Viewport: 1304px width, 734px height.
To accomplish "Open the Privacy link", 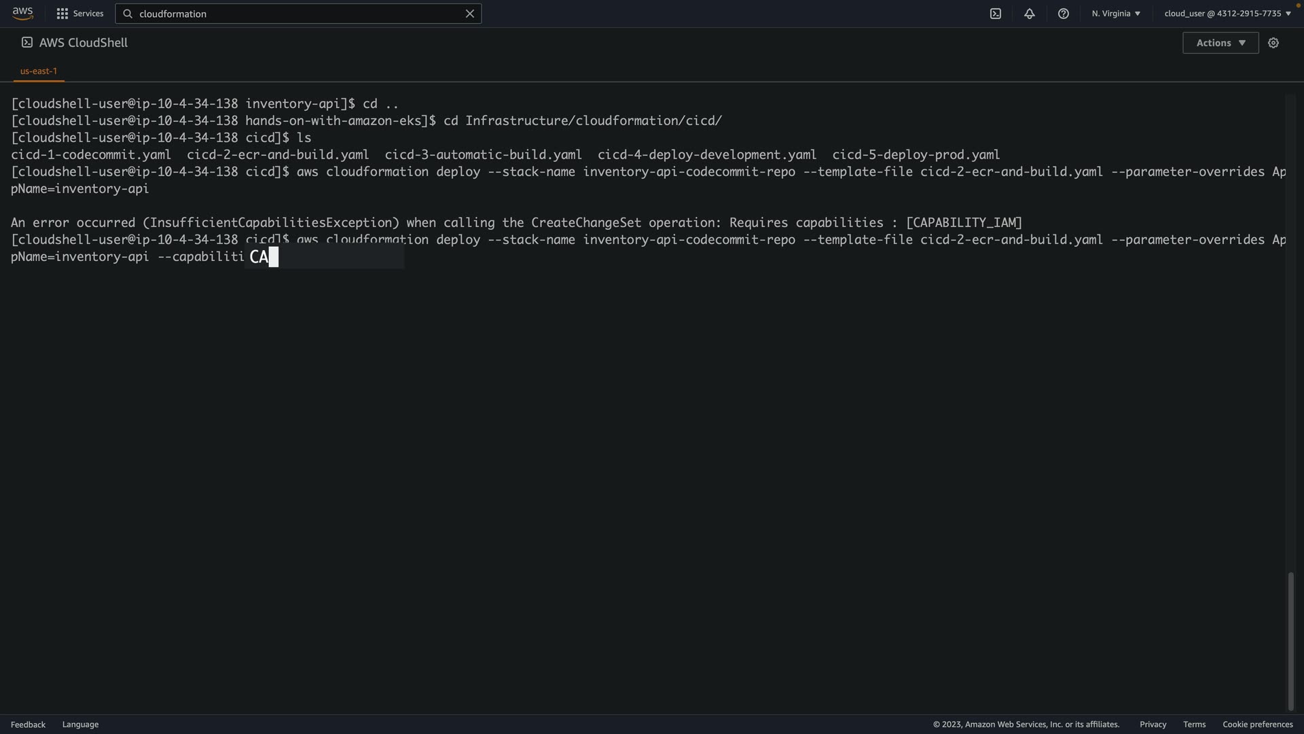I will coord(1153,724).
